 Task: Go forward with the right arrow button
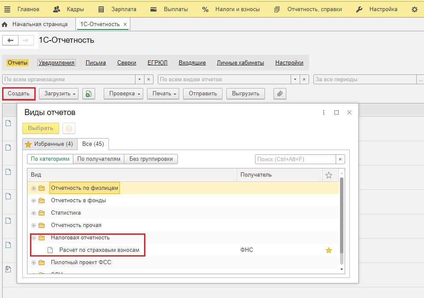(26, 41)
